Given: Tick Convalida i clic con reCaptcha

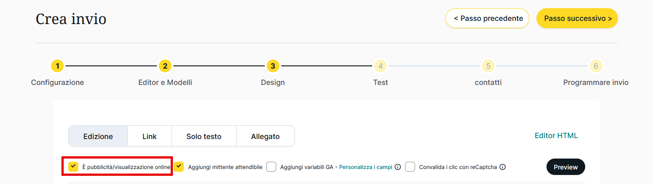Looking at the screenshot, I should click(x=410, y=167).
